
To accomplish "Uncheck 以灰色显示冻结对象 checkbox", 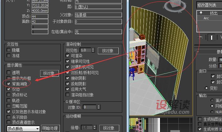I will click(9, 112).
